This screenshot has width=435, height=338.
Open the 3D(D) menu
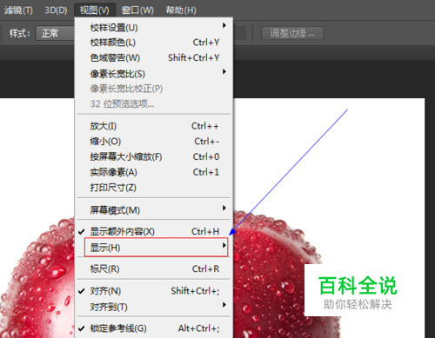(x=56, y=10)
